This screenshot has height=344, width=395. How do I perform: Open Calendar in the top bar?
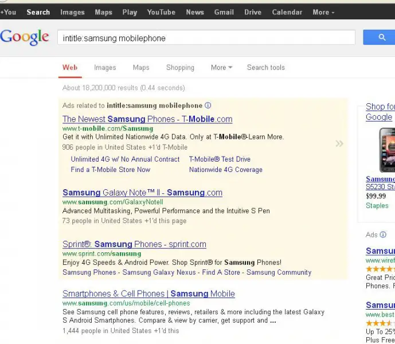coord(287,12)
